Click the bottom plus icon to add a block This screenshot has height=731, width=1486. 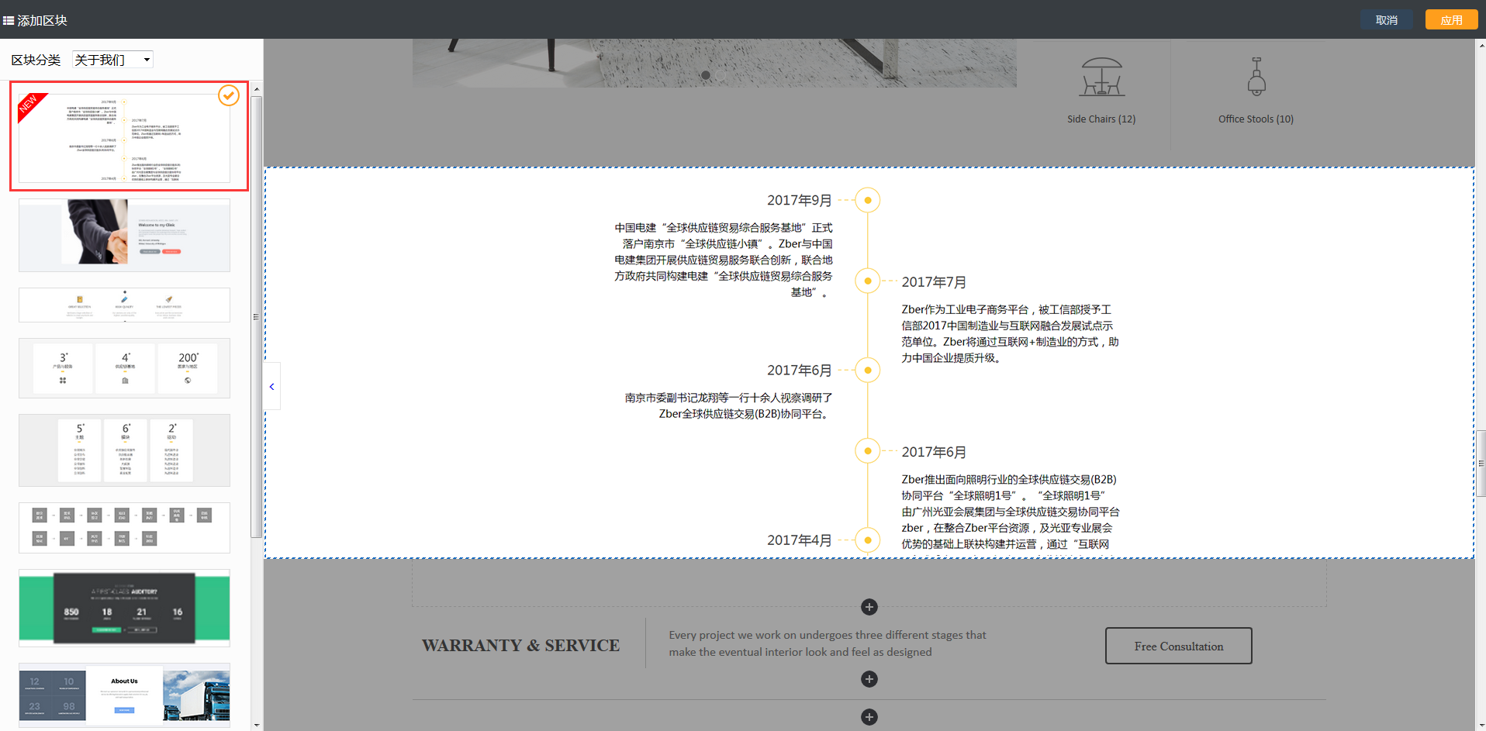(869, 717)
